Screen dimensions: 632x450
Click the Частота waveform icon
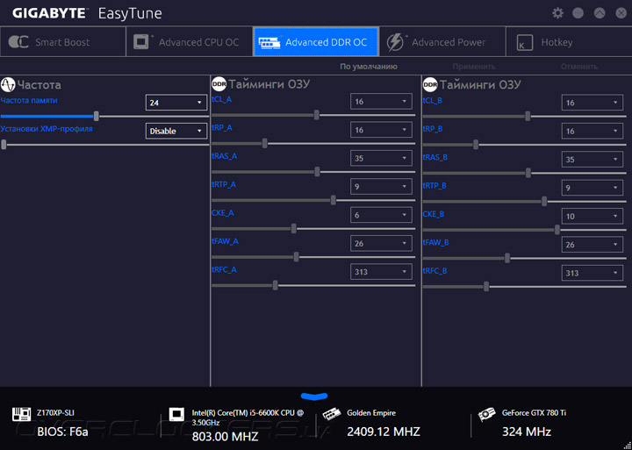[8, 84]
